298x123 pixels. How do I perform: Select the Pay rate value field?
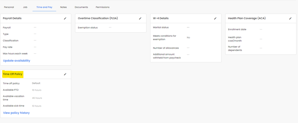click(35, 47)
